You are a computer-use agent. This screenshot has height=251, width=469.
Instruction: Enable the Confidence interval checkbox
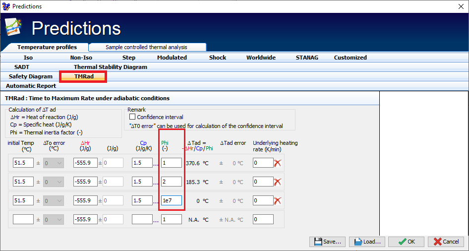pyautogui.click(x=132, y=117)
